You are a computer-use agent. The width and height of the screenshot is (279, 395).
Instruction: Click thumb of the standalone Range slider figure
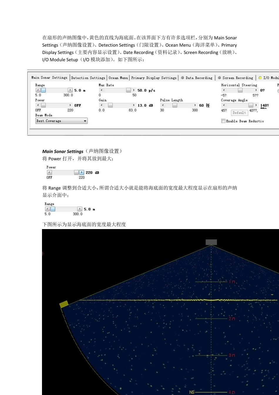pos(53,209)
